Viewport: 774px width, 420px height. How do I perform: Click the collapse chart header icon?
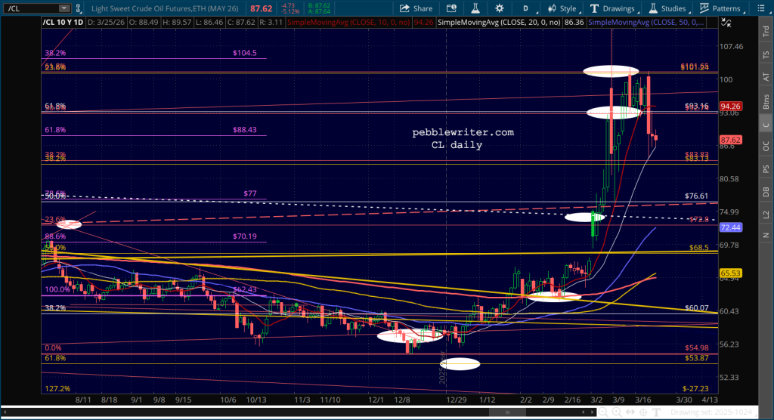726,22
